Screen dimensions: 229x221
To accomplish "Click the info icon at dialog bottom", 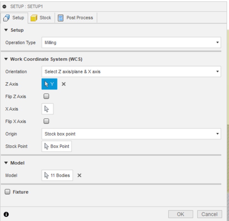I will (x=6, y=214).
